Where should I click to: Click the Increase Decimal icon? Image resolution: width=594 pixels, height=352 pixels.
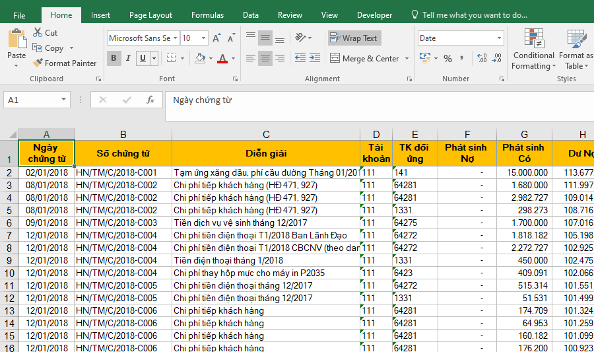coord(481,59)
